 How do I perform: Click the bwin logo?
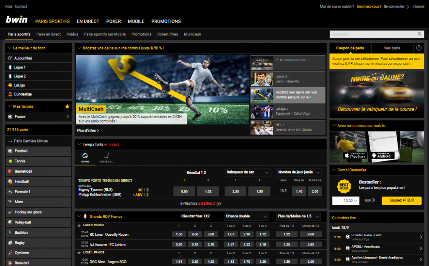17,20
